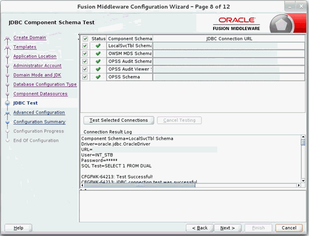Jump to Configuration Summary step
This screenshot has height=236, width=309.
pos(39,122)
